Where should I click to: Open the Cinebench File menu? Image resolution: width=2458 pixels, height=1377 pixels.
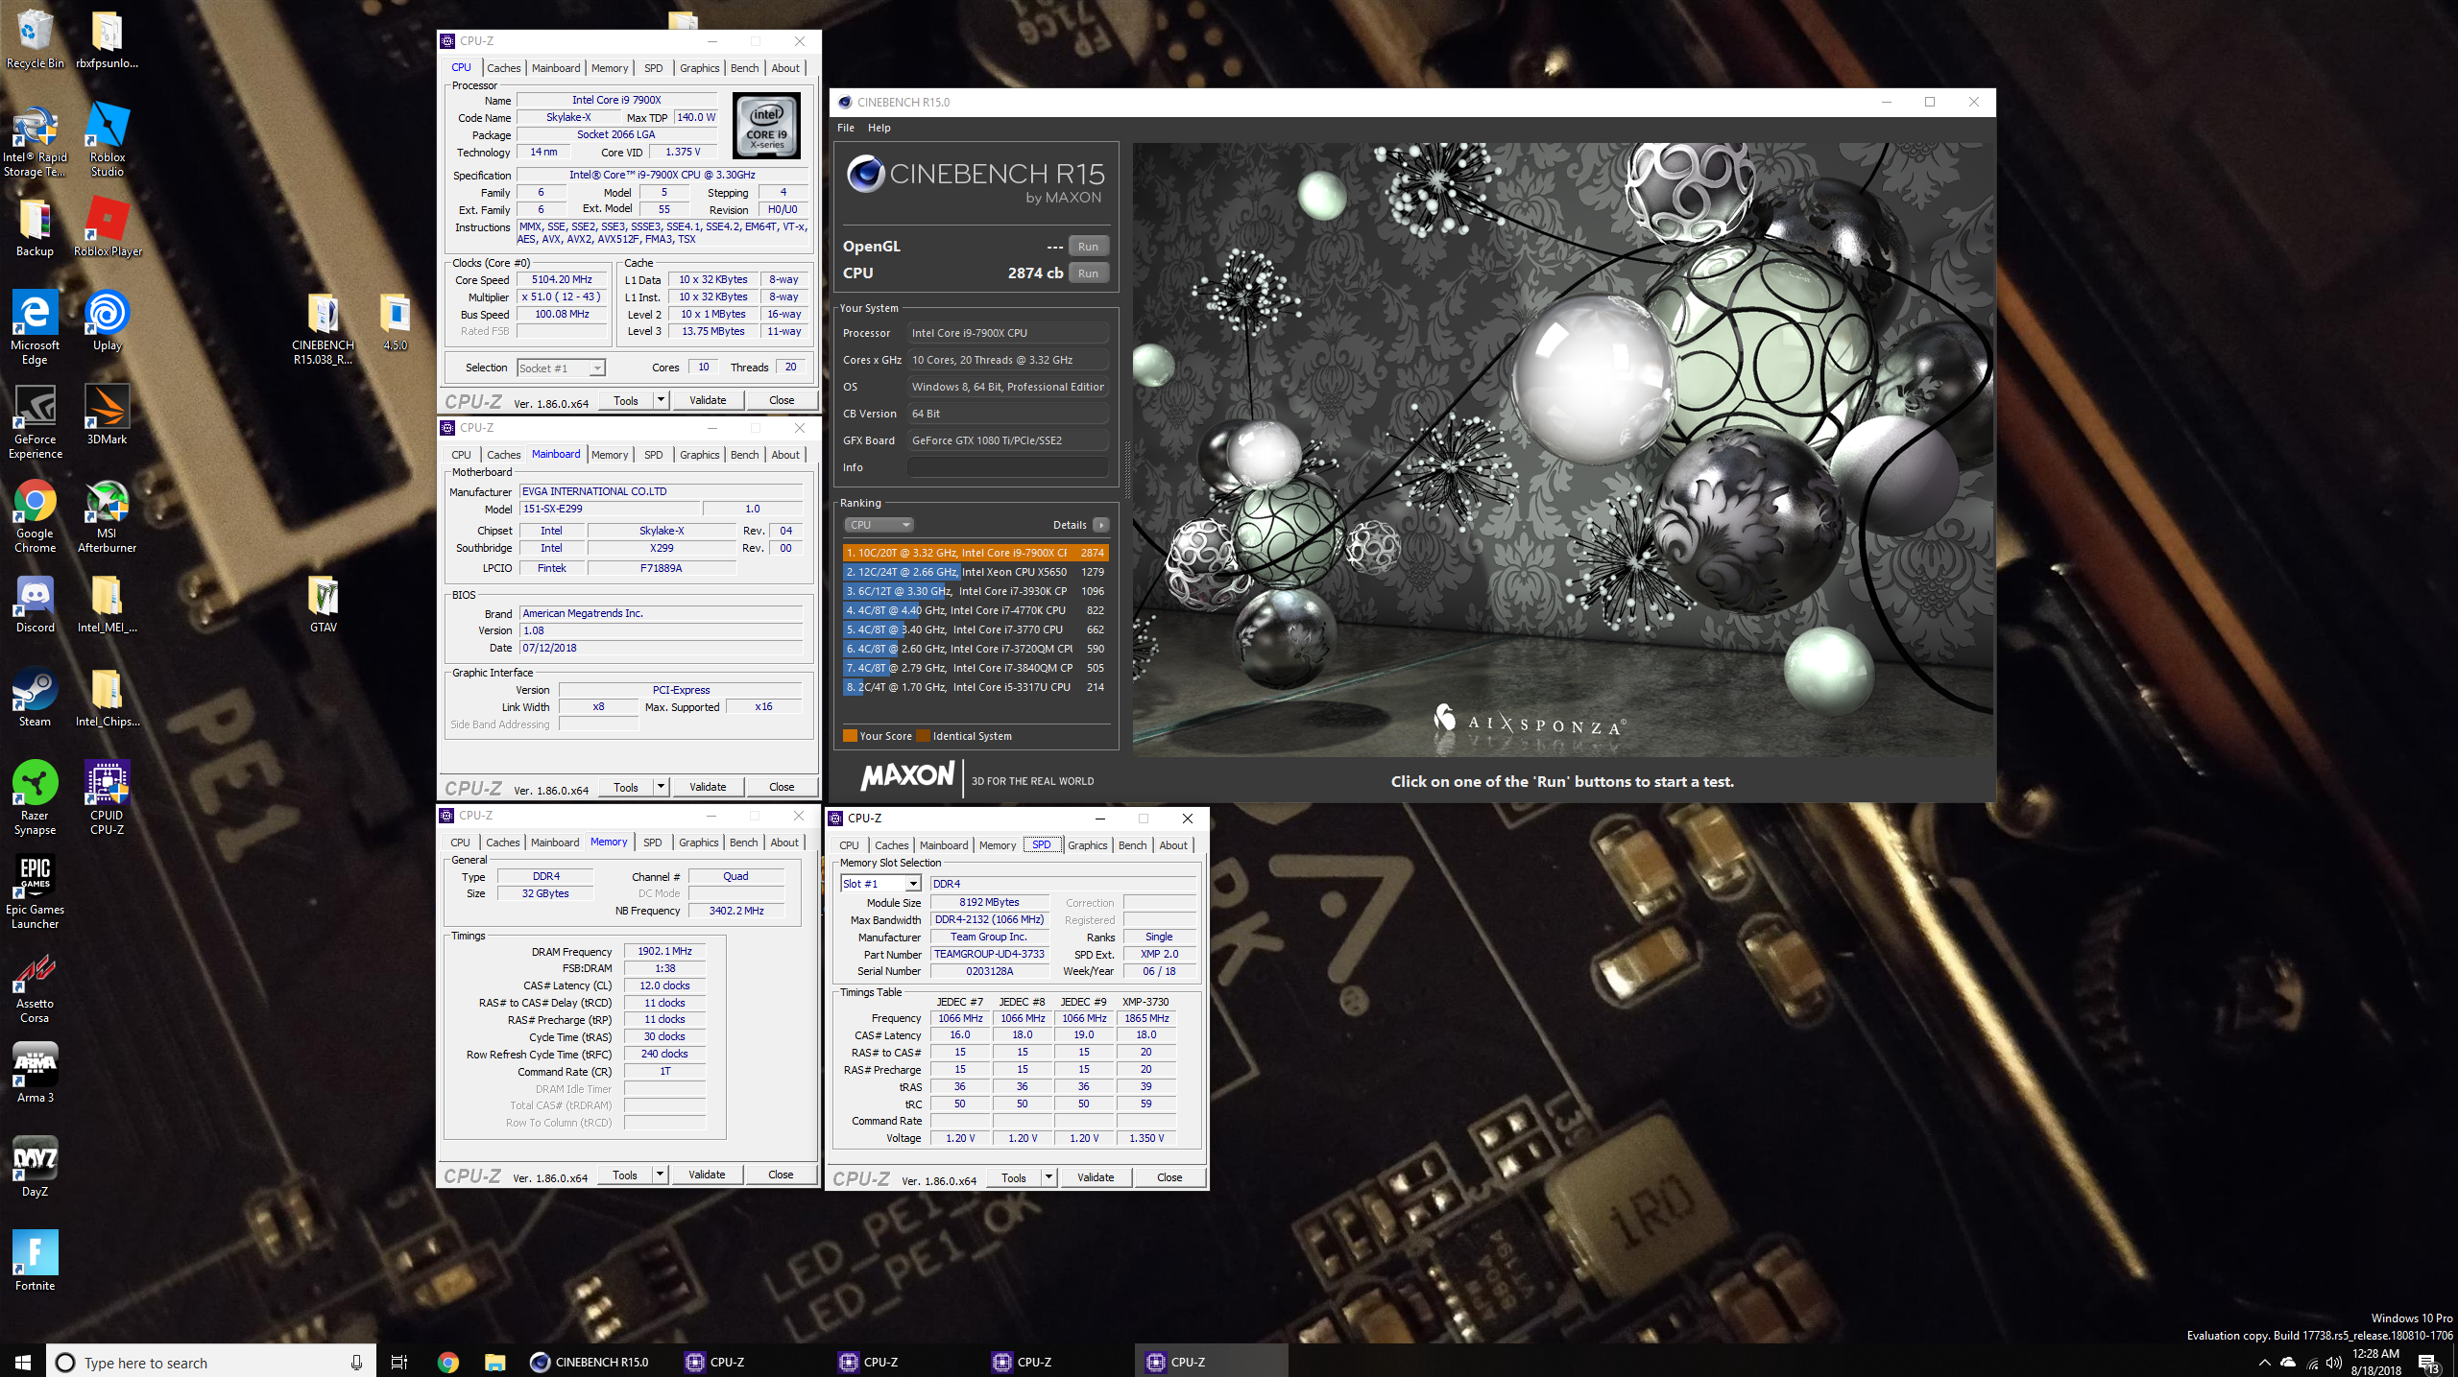846,128
